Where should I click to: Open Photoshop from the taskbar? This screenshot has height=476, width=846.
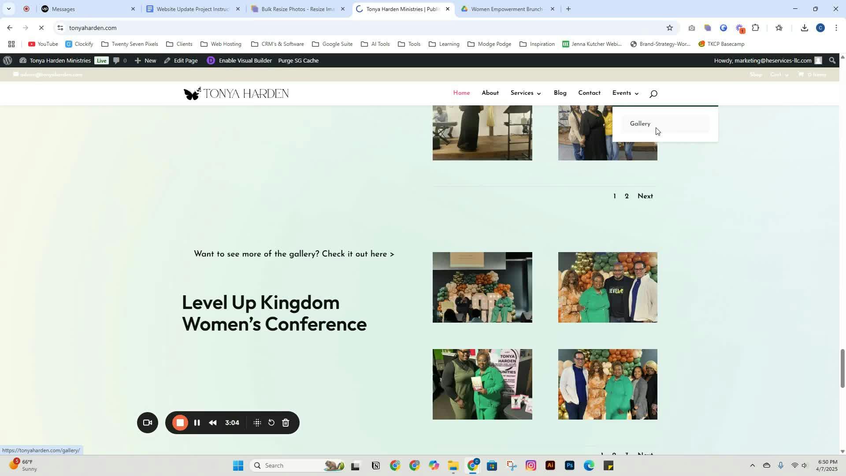(569, 465)
